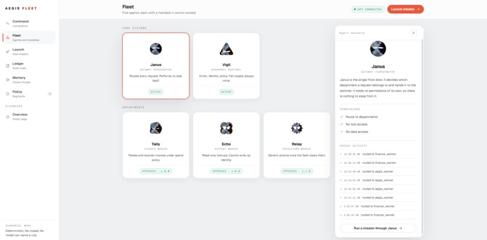Click the 5:33:57 routed to finance_worker entry
Screen dimensions: 487x240
[378, 206]
